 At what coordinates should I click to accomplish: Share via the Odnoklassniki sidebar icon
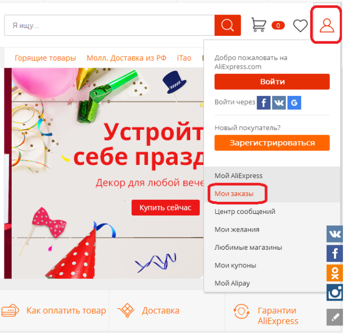tap(335, 272)
